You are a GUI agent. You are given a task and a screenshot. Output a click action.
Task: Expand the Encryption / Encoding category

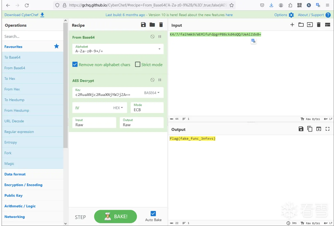(x=23, y=185)
